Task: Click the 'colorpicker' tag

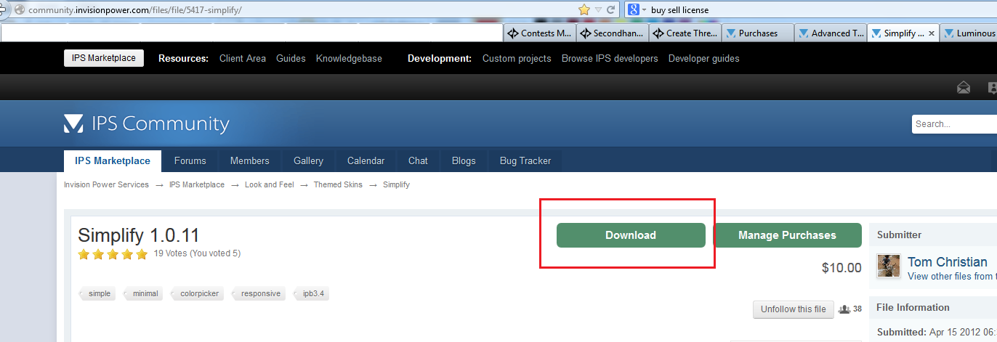Action: click(x=196, y=294)
